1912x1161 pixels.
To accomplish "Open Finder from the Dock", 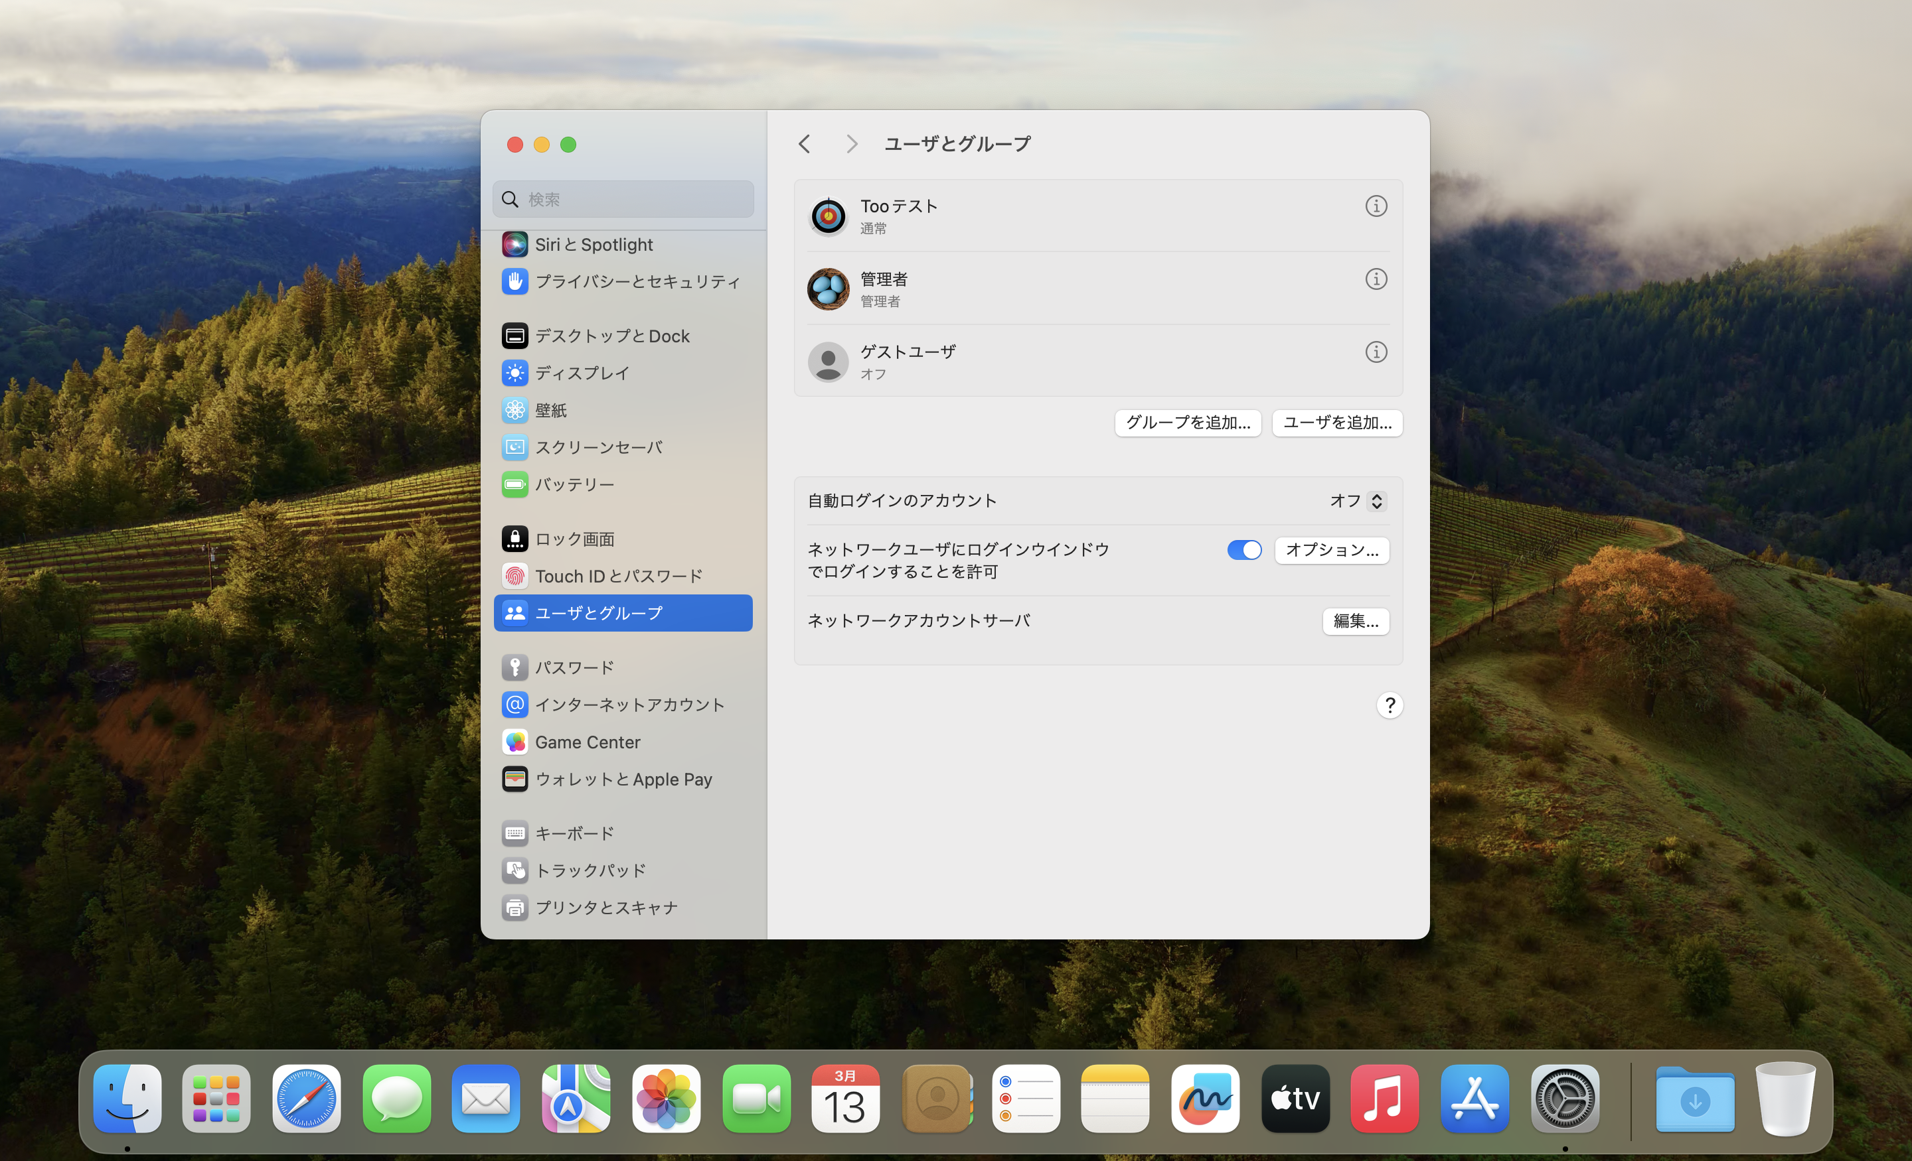I will pos(127,1099).
